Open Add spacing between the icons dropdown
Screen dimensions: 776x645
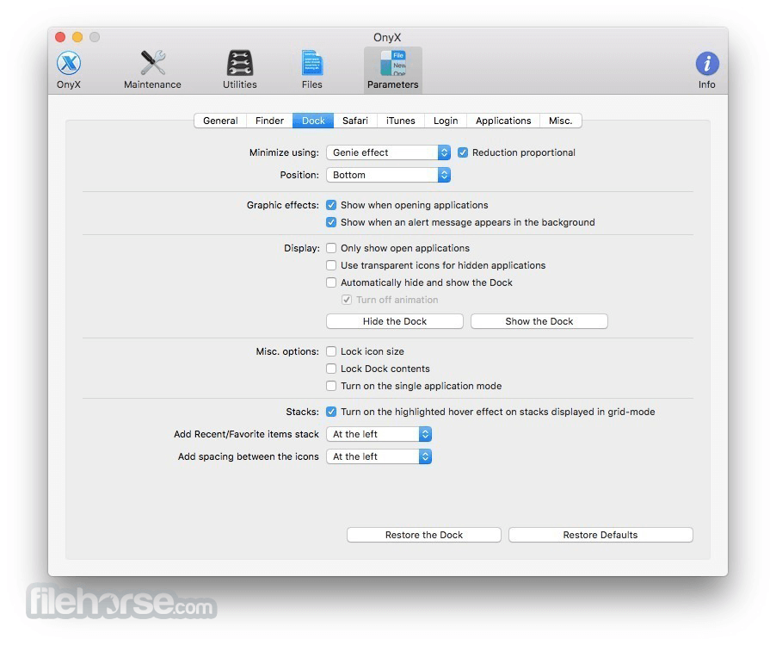click(379, 456)
